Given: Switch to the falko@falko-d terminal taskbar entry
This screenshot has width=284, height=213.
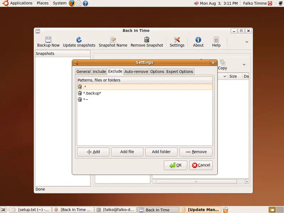Looking at the screenshot, I should (x=115, y=210).
